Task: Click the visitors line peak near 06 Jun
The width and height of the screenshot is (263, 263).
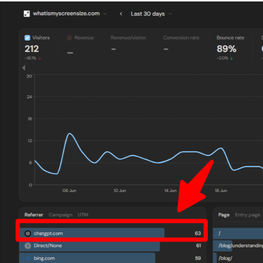Action: pos(69,134)
